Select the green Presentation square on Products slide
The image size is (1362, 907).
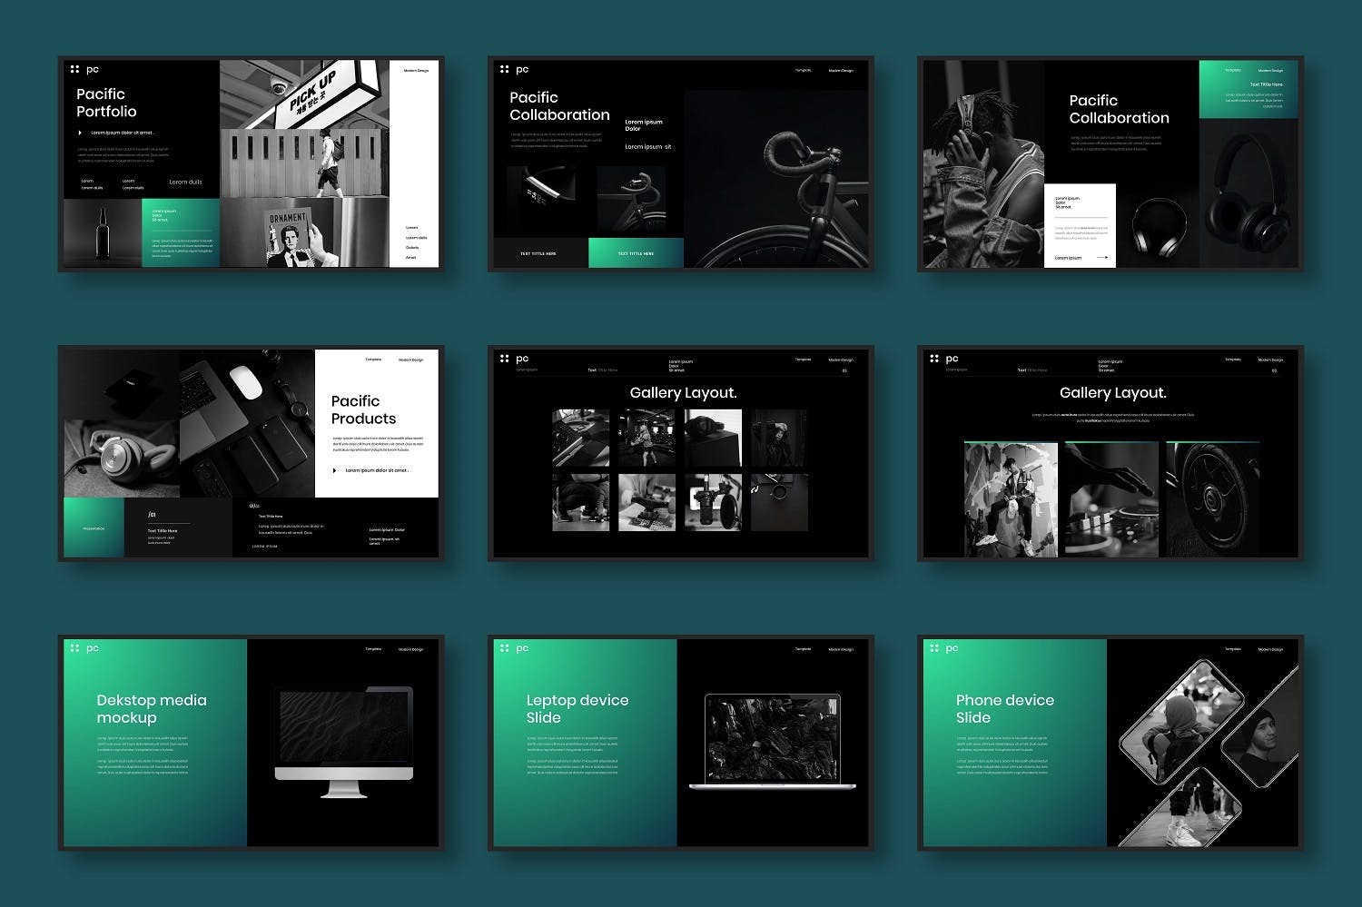pyautogui.click(x=94, y=527)
